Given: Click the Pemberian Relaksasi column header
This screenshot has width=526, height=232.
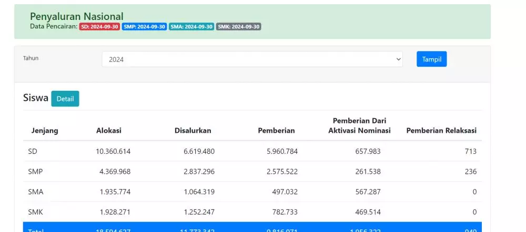Looking at the screenshot, I should pyautogui.click(x=441, y=131).
